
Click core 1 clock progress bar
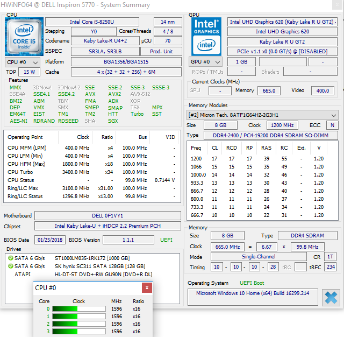pyautogui.click(x=79, y=317)
